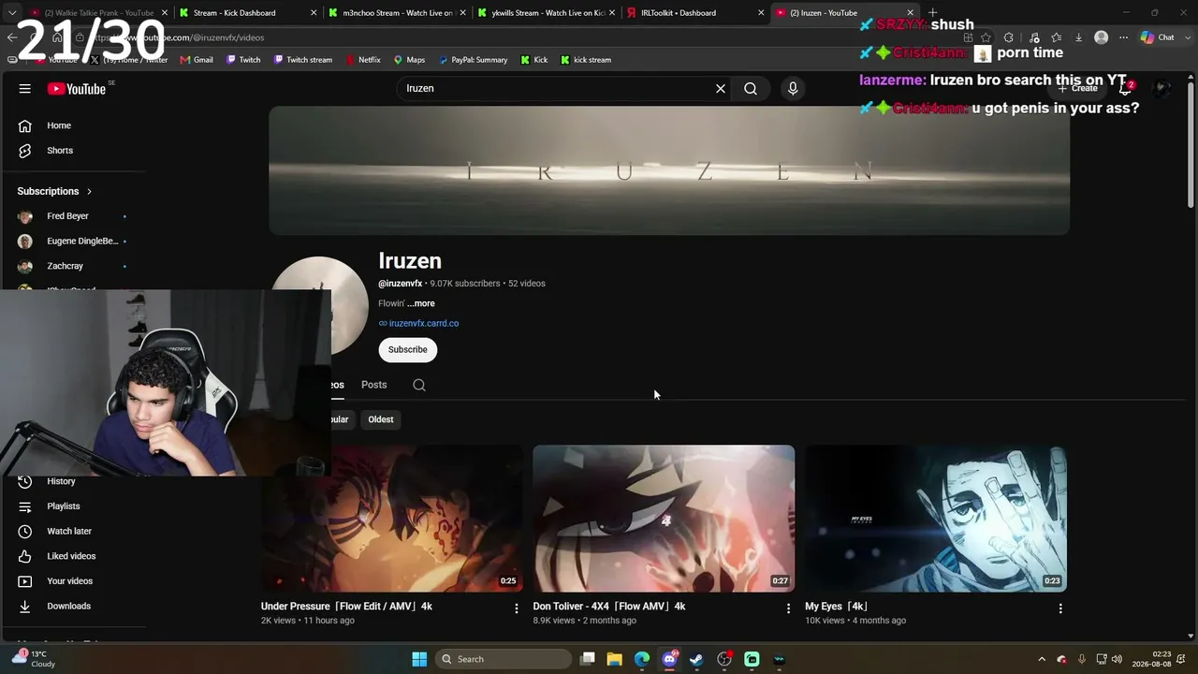Open a new browser tab
Screen dimensions: 1198x674
pyautogui.click(x=932, y=13)
